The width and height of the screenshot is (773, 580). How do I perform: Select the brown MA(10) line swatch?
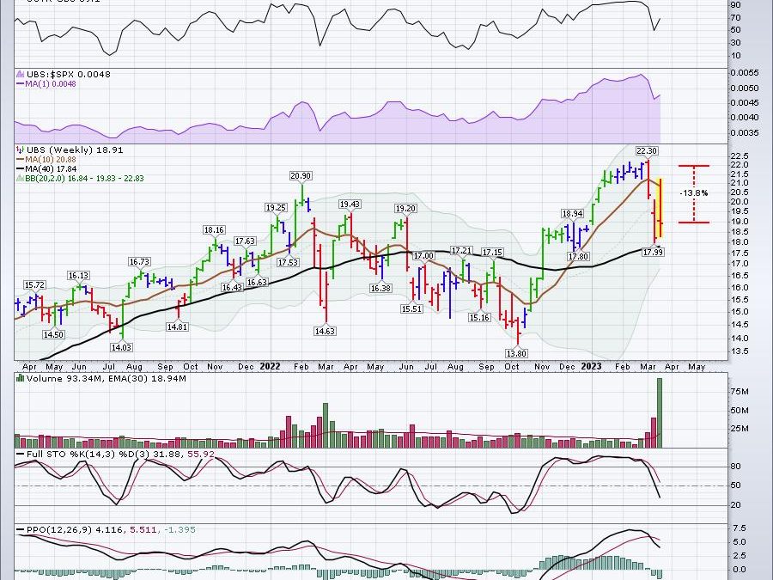pyautogui.click(x=21, y=159)
